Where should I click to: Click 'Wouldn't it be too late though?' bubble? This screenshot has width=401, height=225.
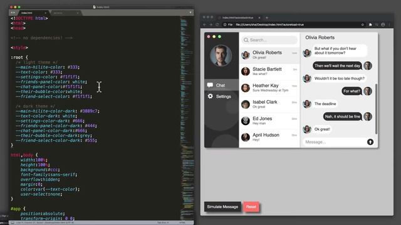pyautogui.click(x=340, y=78)
